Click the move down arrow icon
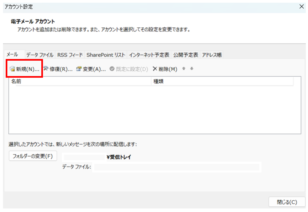The width and height of the screenshot is (308, 212). tap(191, 69)
